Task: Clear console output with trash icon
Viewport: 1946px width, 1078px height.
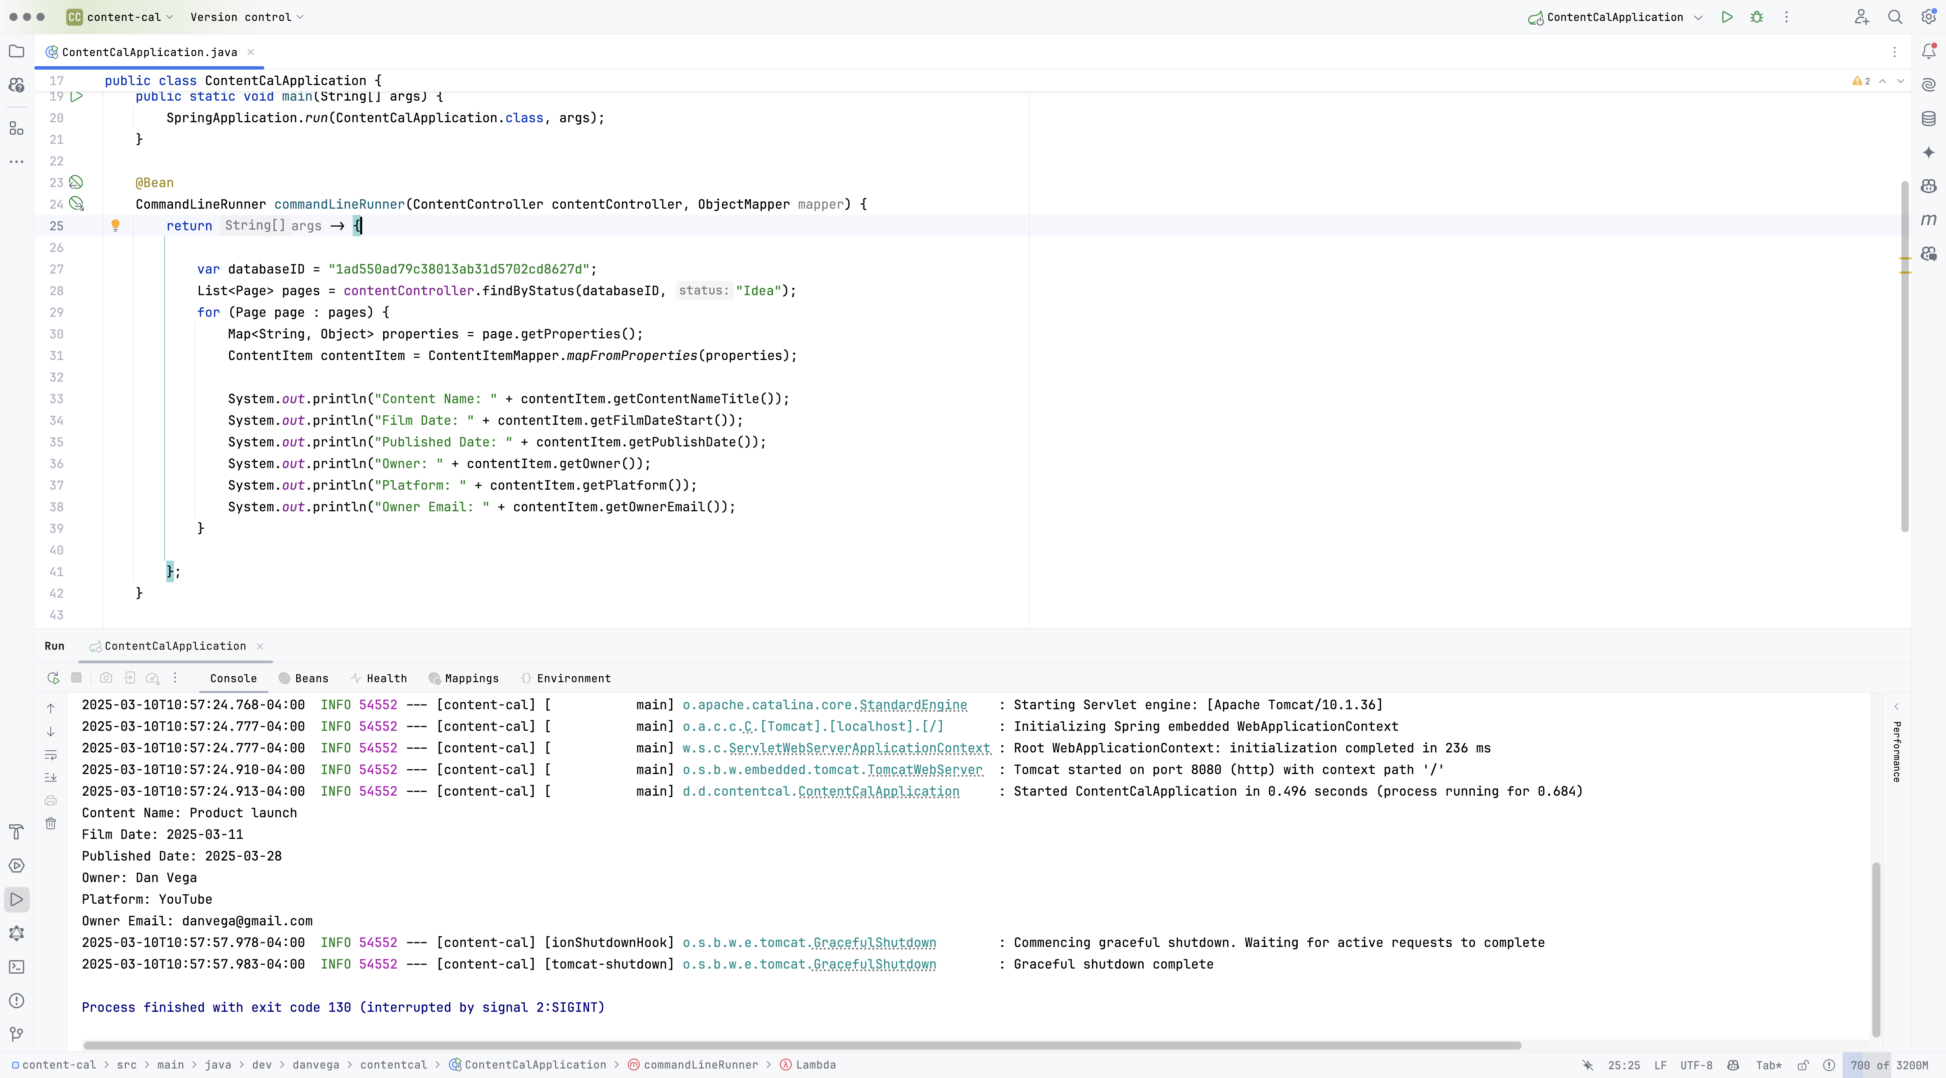Action: click(x=51, y=824)
